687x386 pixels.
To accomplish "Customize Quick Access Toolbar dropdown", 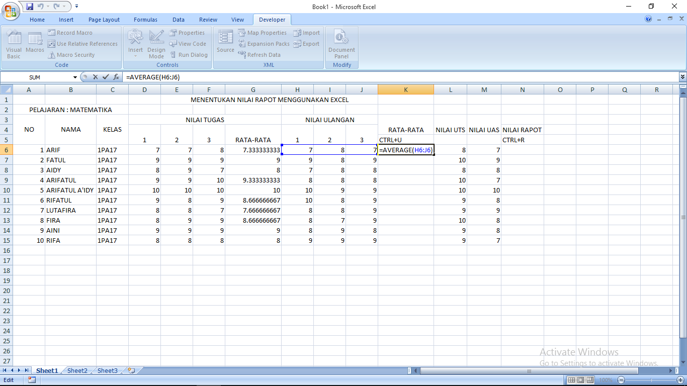I will pos(76,7).
